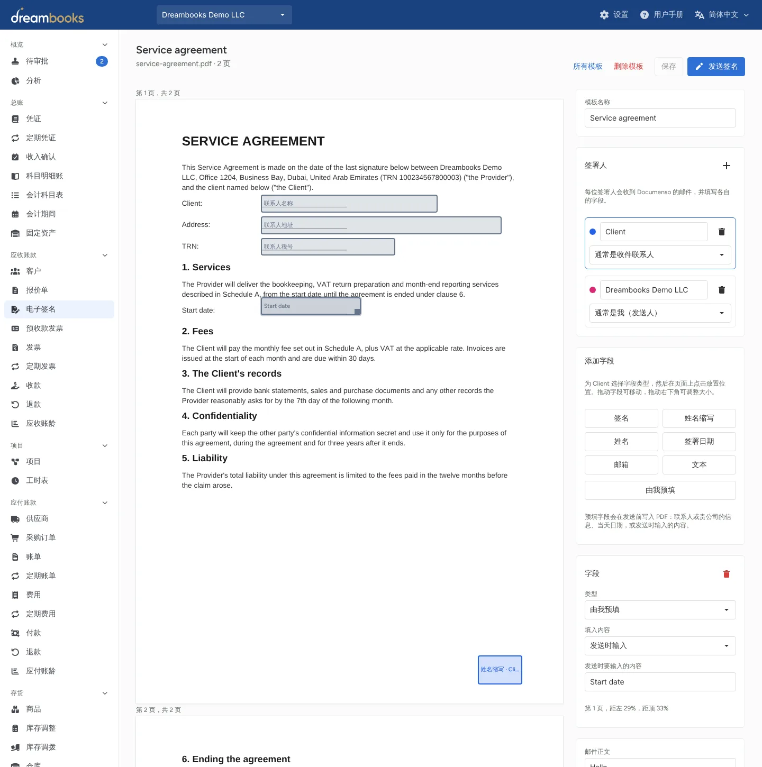Open the 所有模板 link

tap(588, 67)
